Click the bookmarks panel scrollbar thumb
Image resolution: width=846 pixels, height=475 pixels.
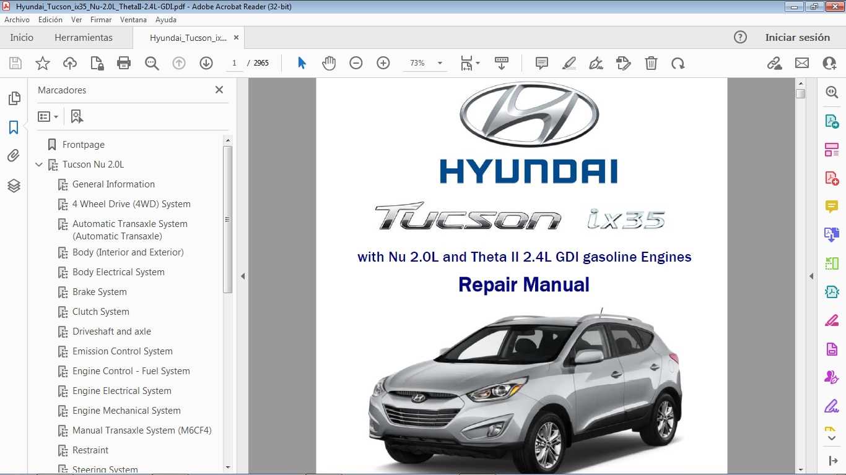227,220
